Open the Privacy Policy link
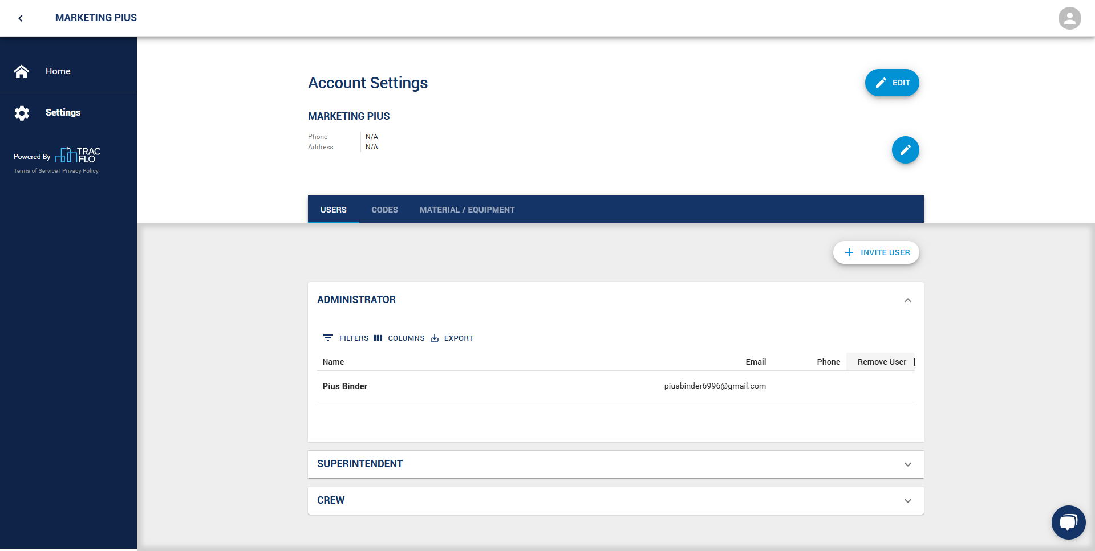Screen dimensions: 1095x551 click(x=80, y=171)
